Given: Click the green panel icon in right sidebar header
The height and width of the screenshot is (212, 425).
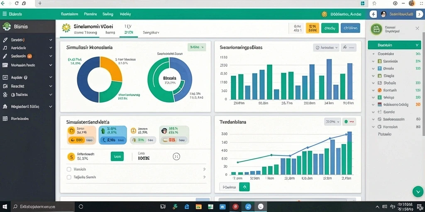Looking at the screenshot, I should coord(376,29).
